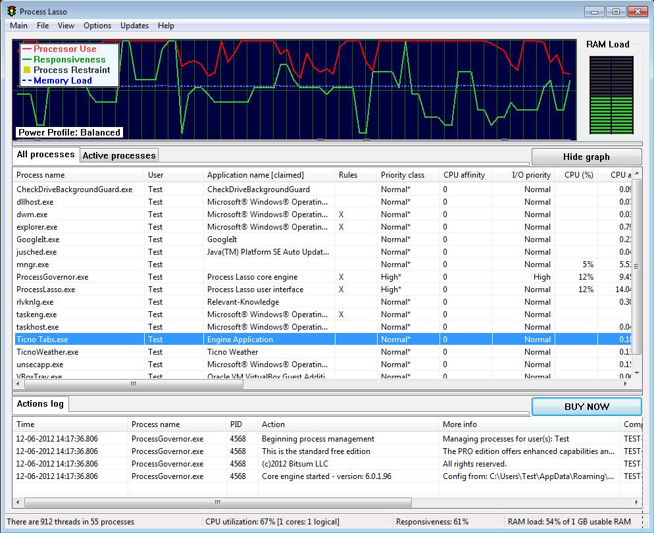This screenshot has width=654, height=533.
Task: Sort by Priority class column header
Action: 403,175
